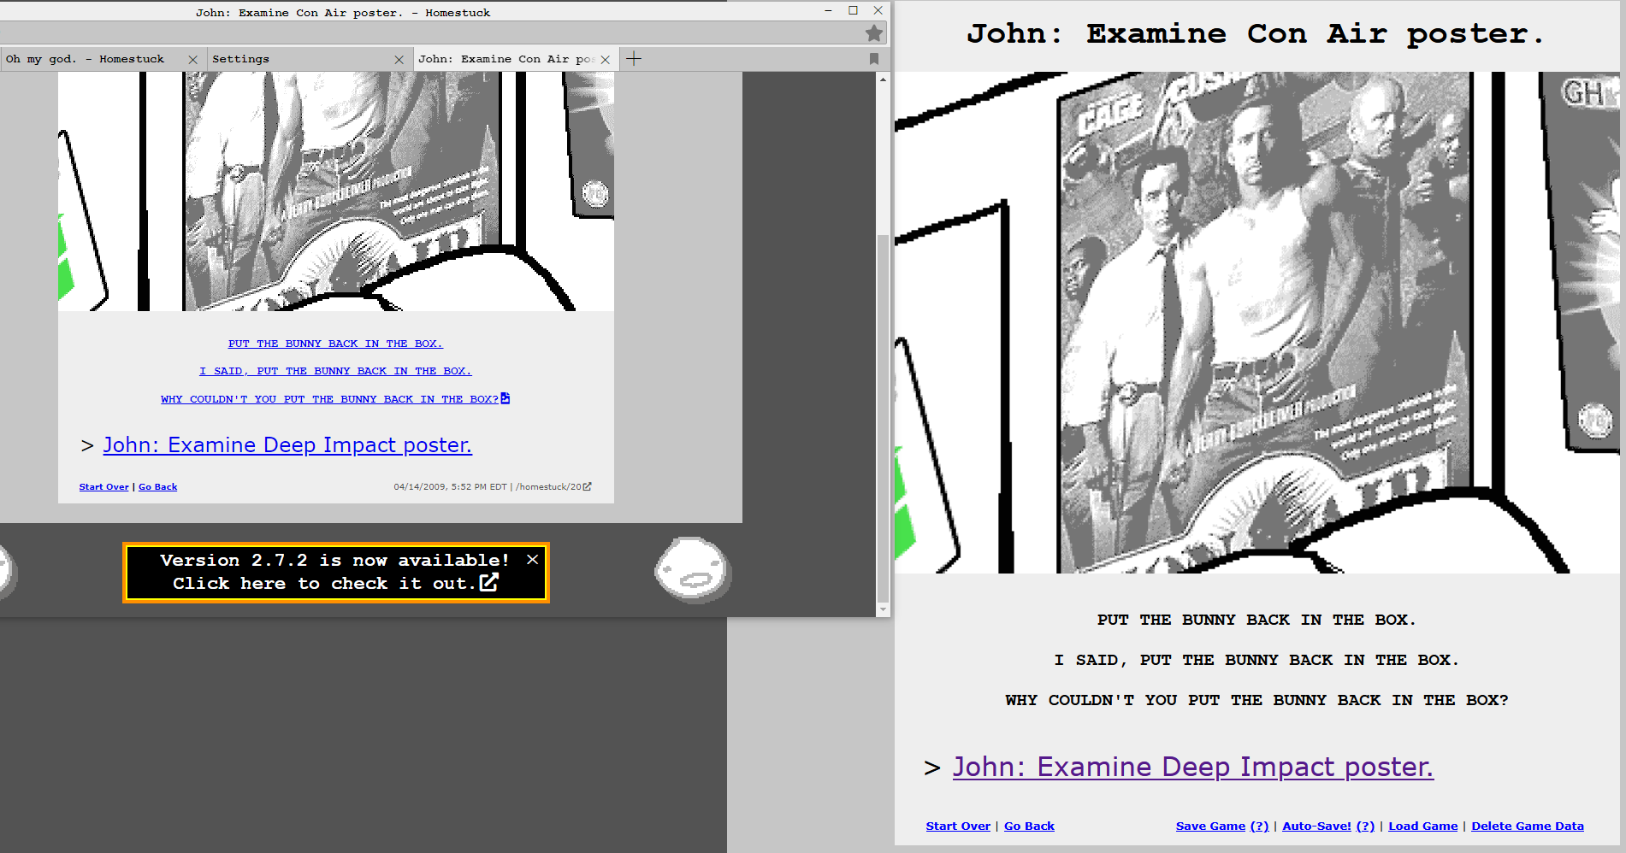Click 'John: Examine Con Air poster.' heading in right page
Screen dimensions: 1626x853
tap(1256, 34)
